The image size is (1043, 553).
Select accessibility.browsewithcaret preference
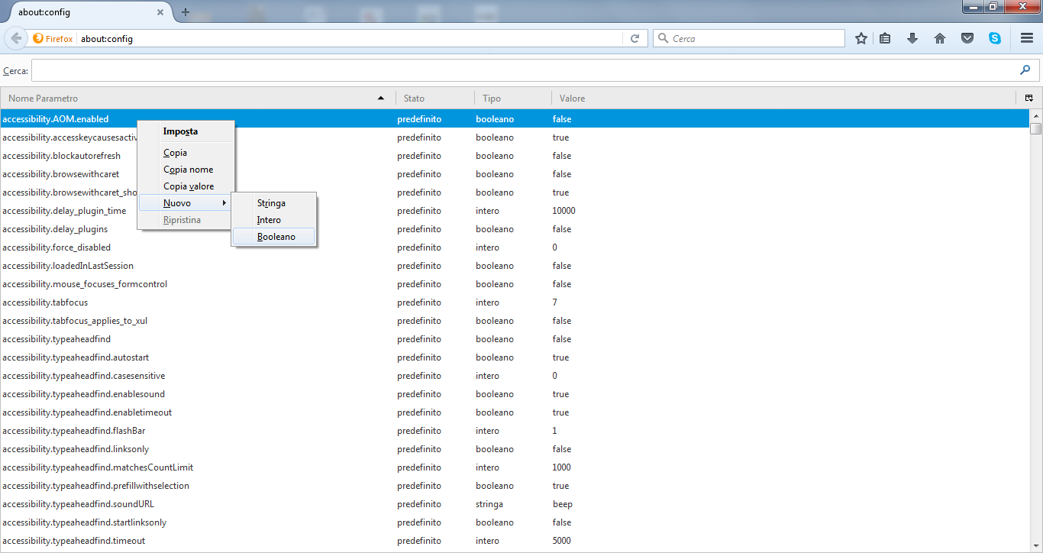pyautogui.click(x=515, y=174)
